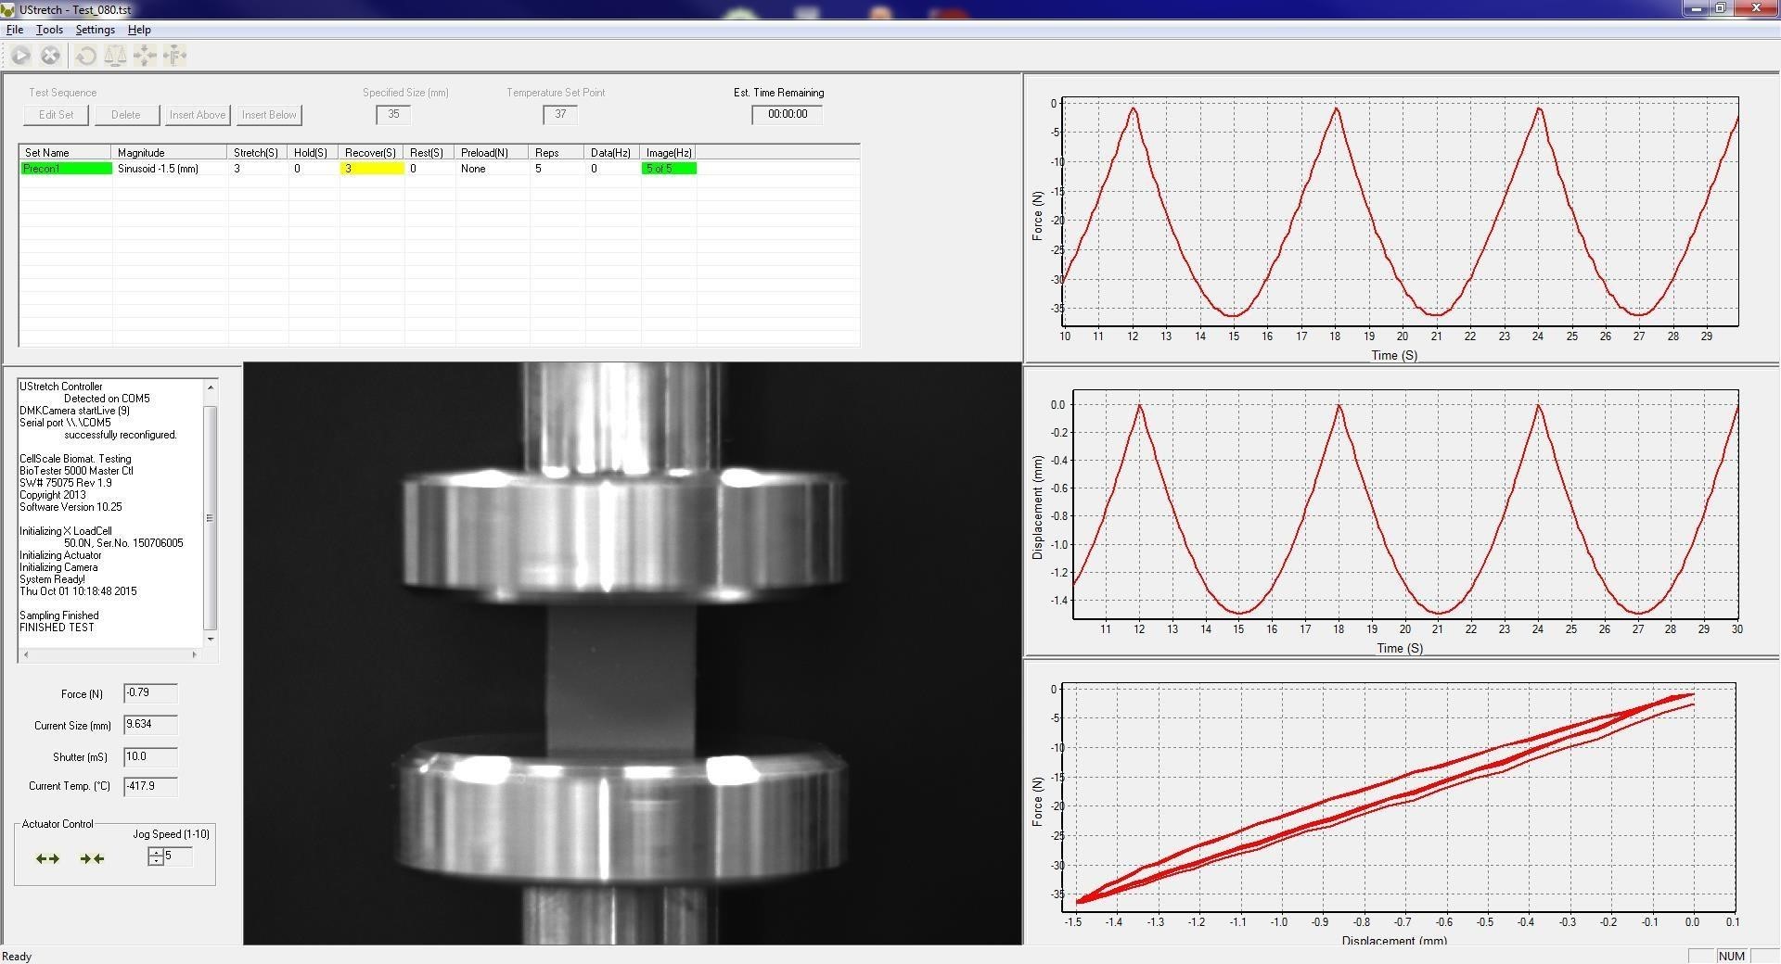Screen dimensions: 1781x964
Task: Click the log panel's vertical scrollbar thumb
Action: pyautogui.click(x=211, y=517)
